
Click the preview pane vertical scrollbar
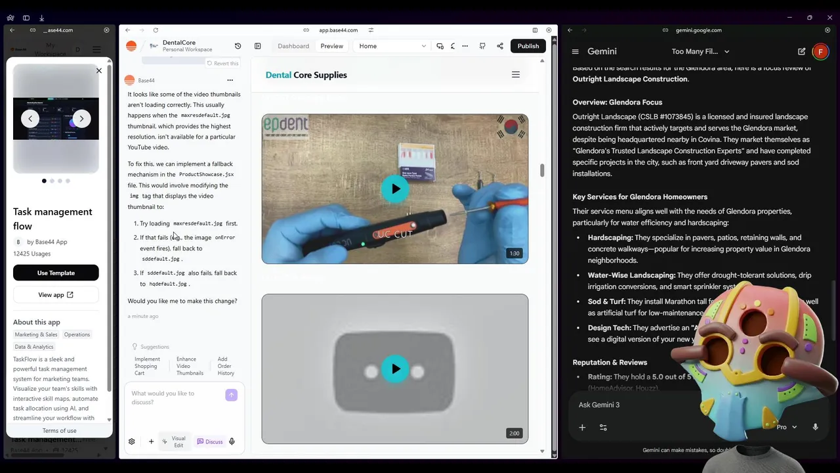click(542, 170)
